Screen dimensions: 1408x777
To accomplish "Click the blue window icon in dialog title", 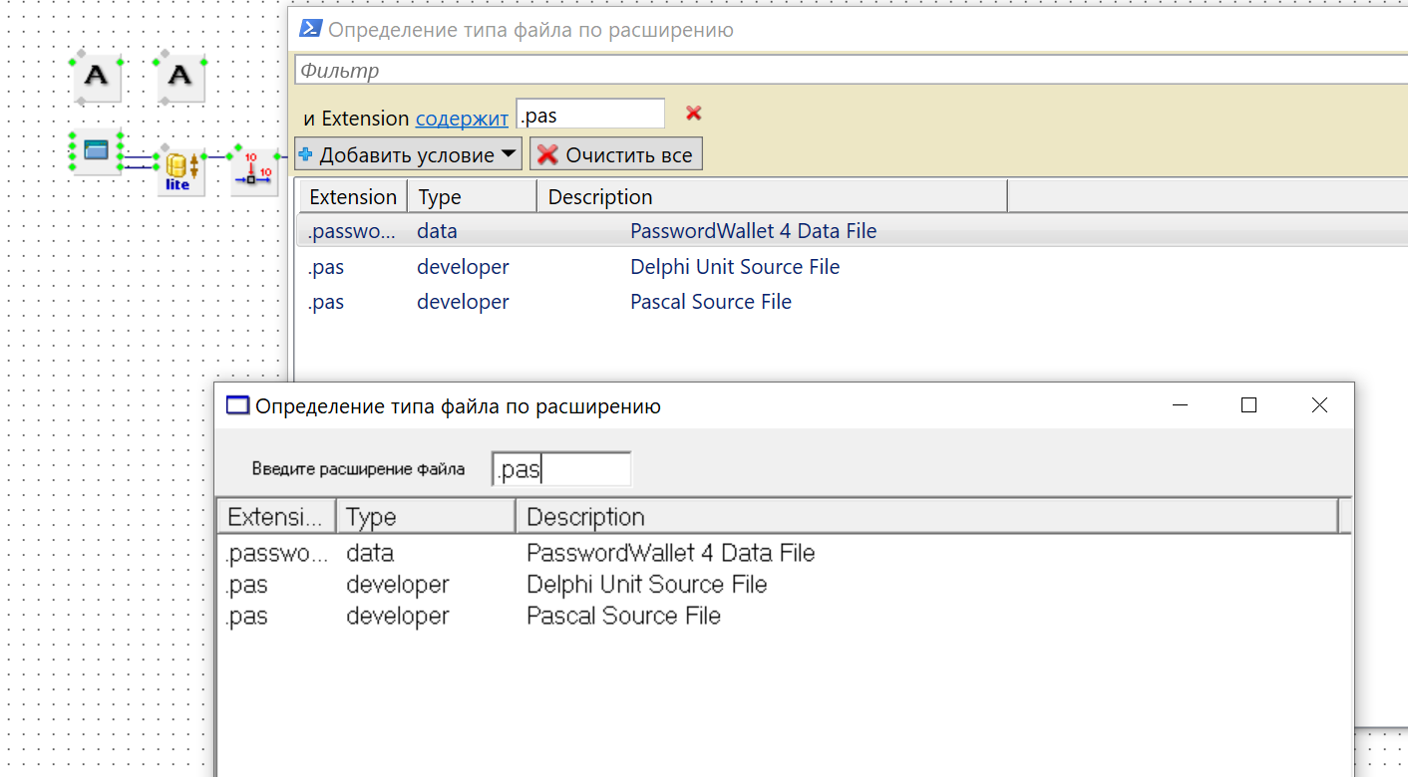I will coord(236,405).
